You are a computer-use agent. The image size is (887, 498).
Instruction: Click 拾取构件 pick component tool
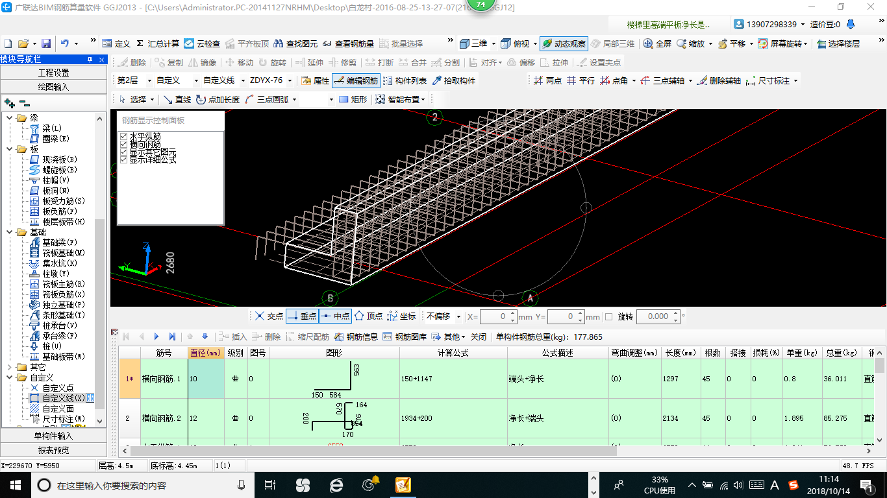click(453, 80)
